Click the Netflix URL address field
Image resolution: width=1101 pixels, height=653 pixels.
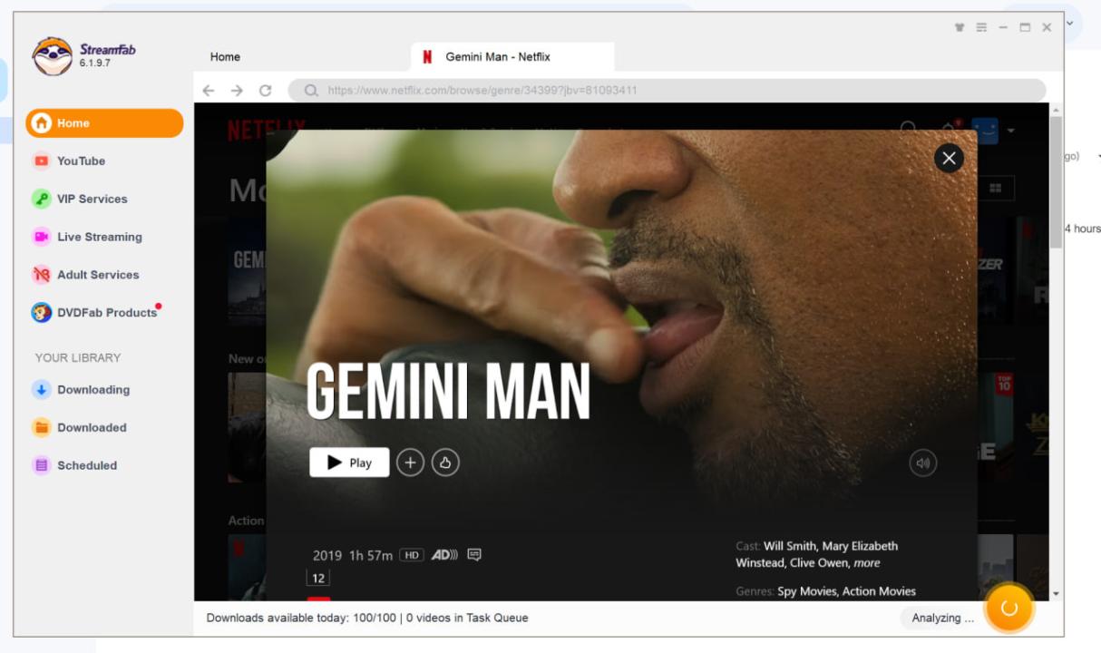point(667,91)
